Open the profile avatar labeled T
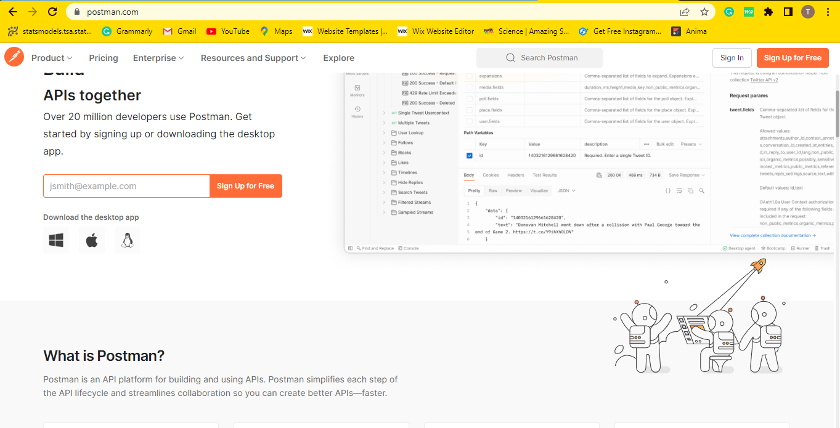 pos(807,12)
